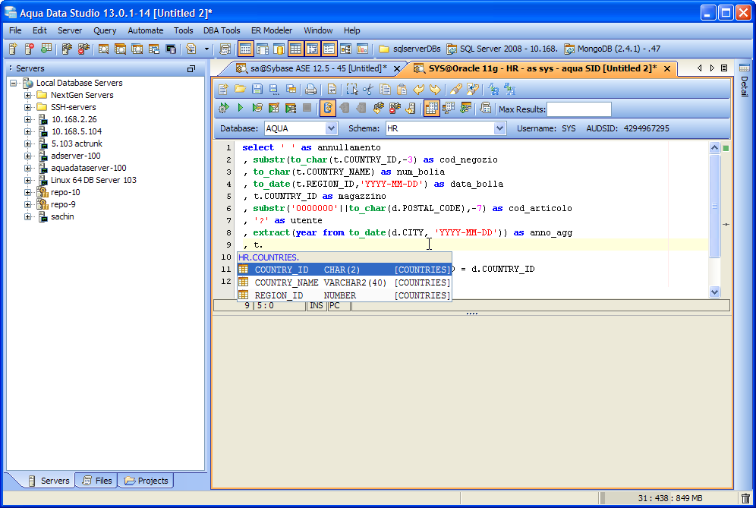Open the Projects tab at the bottom

[x=147, y=481]
